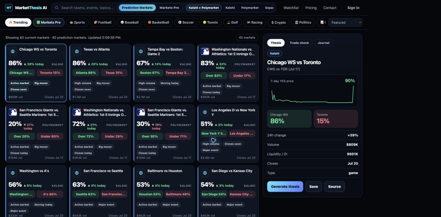The image size is (441, 217).
Task: Pick A's 46% outcome
Action: (x=50, y=194)
